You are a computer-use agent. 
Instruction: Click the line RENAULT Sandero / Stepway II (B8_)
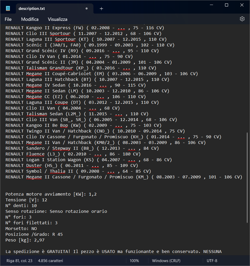[82, 148]
